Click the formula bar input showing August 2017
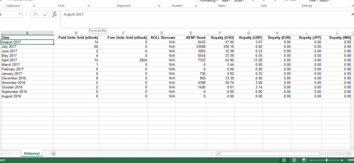The width and height of the screenshot is (354, 163). click(x=203, y=14)
